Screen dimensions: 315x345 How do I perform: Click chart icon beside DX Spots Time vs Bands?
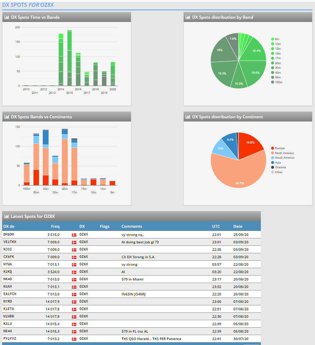[7, 17]
